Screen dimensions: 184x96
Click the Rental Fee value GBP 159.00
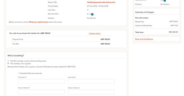coord(174,22)
